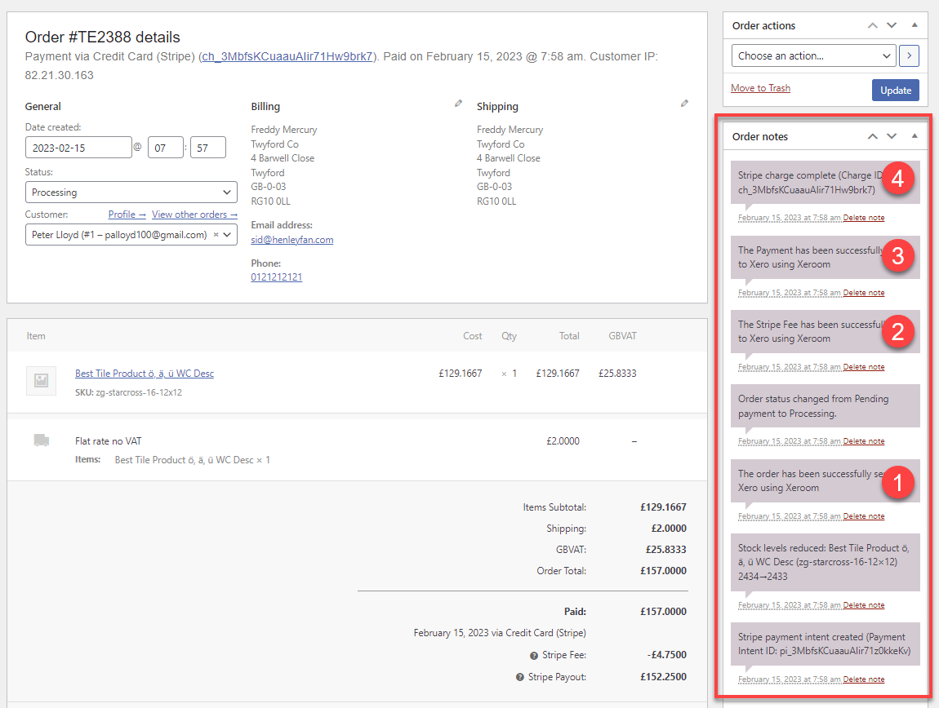Click the Shipping total value £2.0000
Viewport: 939px width, 708px height.
(669, 529)
